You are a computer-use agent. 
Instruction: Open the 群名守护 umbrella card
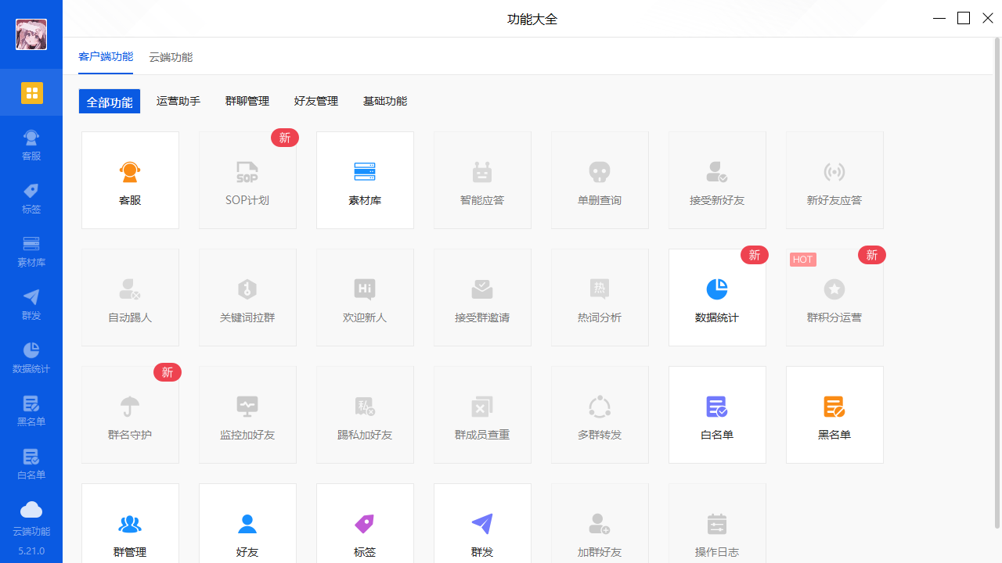pos(130,414)
